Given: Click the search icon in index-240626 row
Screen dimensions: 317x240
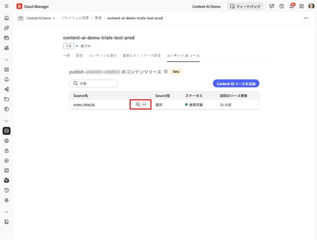Looking at the screenshot, I should pos(138,104).
